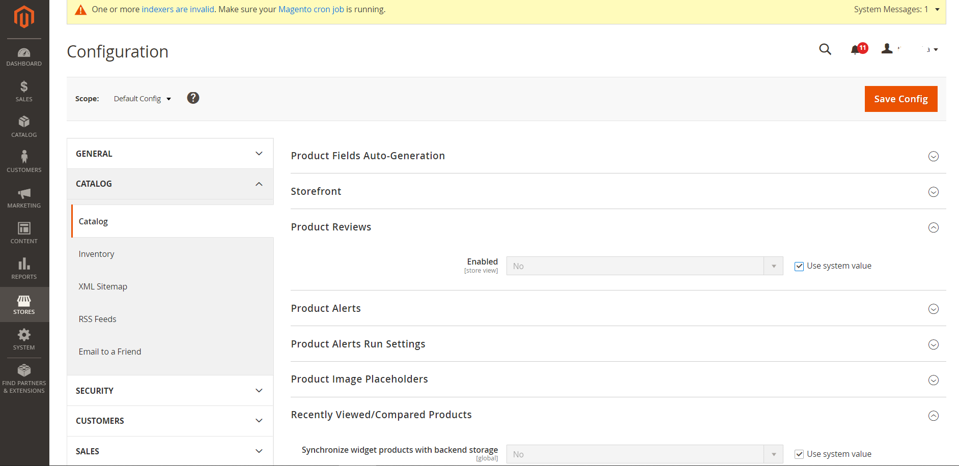
Task: Uncheck Use system value for Enabled reviews
Action: [x=799, y=266]
